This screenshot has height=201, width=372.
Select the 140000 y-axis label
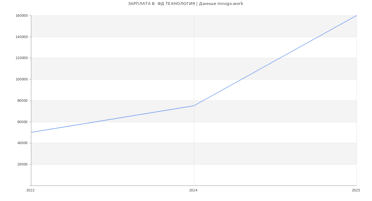(22, 37)
